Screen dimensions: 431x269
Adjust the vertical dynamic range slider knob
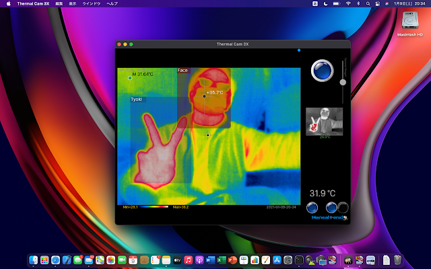click(343, 82)
